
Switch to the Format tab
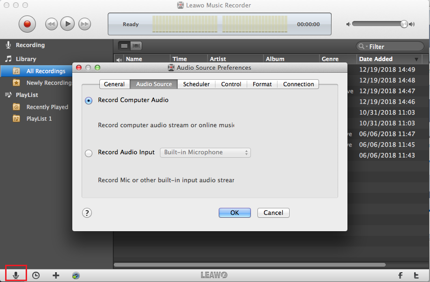pyautogui.click(x=262, y=84)
